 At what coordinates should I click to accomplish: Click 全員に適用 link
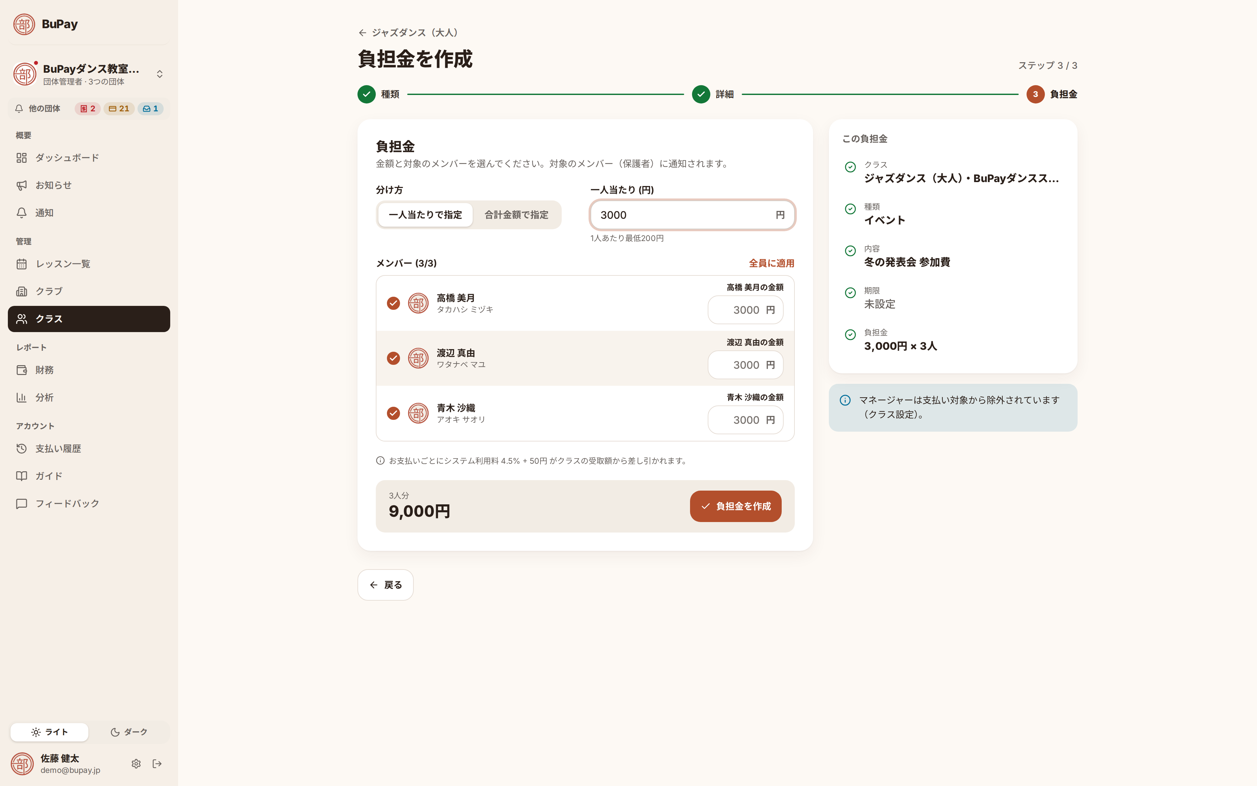click(771, 263)
